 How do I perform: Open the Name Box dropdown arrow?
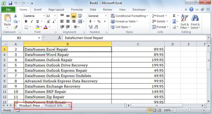39,38
